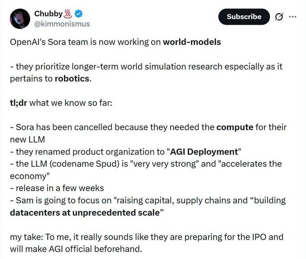Screen dimensions: 306x259
Task: Click the "my take:" paragraph start
Action: 26,237
